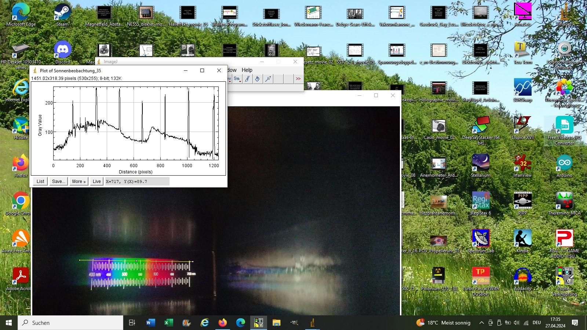Image resolution: width=587 pixels, height=330 pixels.
Task: Open DeepSkyStacker (64 bit) shortcut
Action: click(x=481, y=131)
